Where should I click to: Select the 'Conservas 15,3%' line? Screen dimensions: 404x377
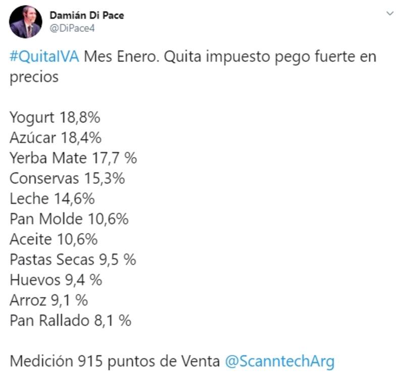point(67,178)
